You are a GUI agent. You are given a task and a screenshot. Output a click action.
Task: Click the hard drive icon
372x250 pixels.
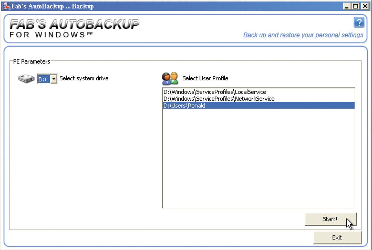click(x=26, y=78)
